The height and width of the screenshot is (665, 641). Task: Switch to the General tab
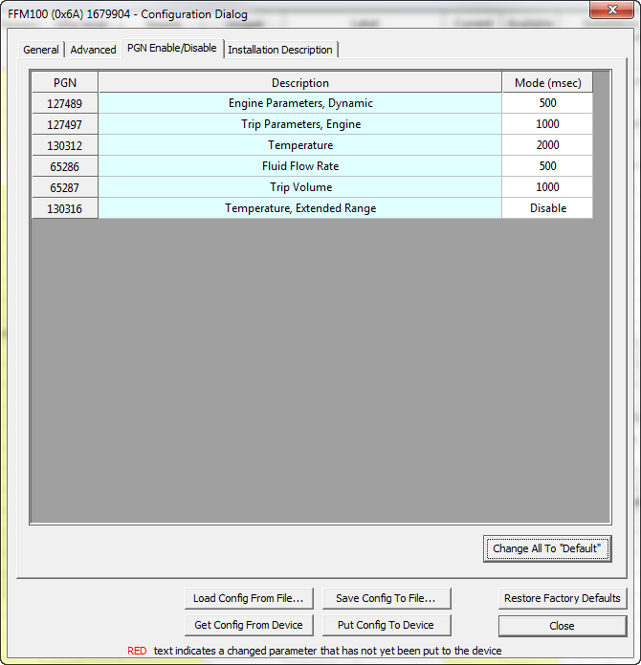41,50
